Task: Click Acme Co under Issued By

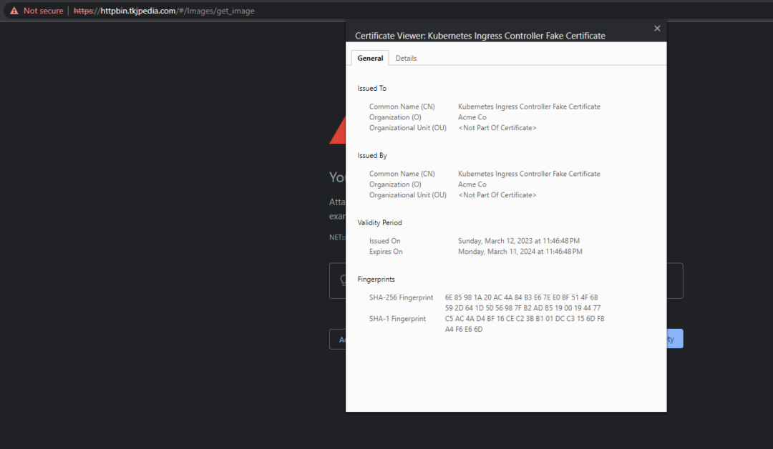Action: tap(472, 184)
